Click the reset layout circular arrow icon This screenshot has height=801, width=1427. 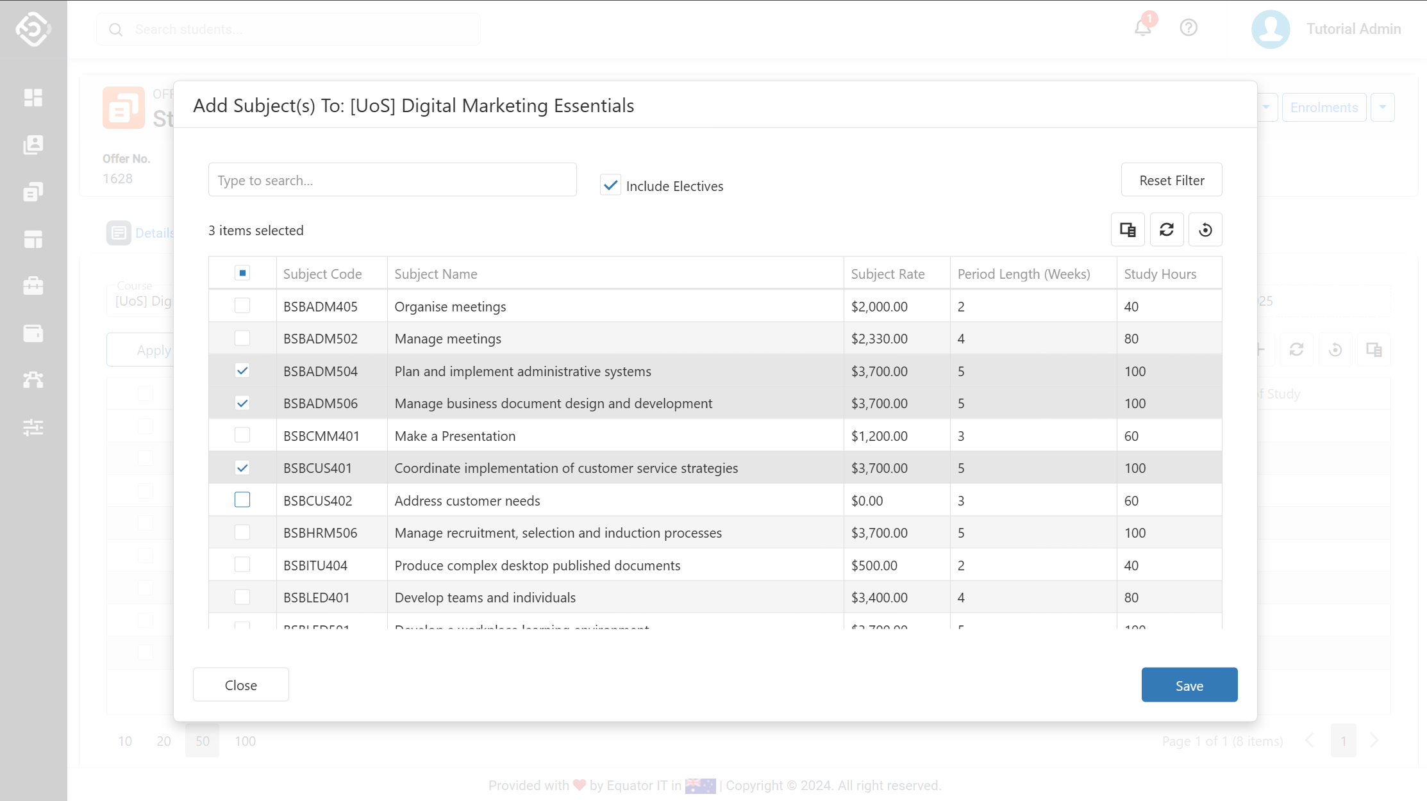1205,230
